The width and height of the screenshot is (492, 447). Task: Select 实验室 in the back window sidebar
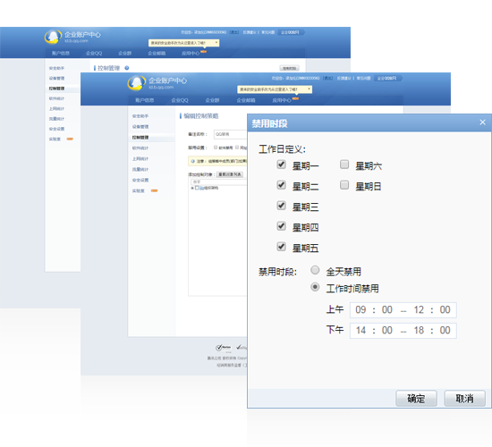(x=55, y=139)
